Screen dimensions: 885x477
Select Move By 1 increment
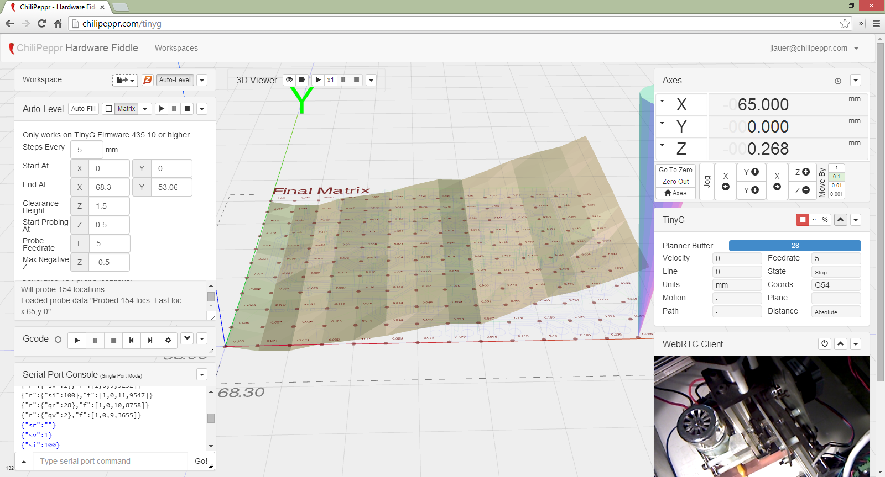pos(836,168)
